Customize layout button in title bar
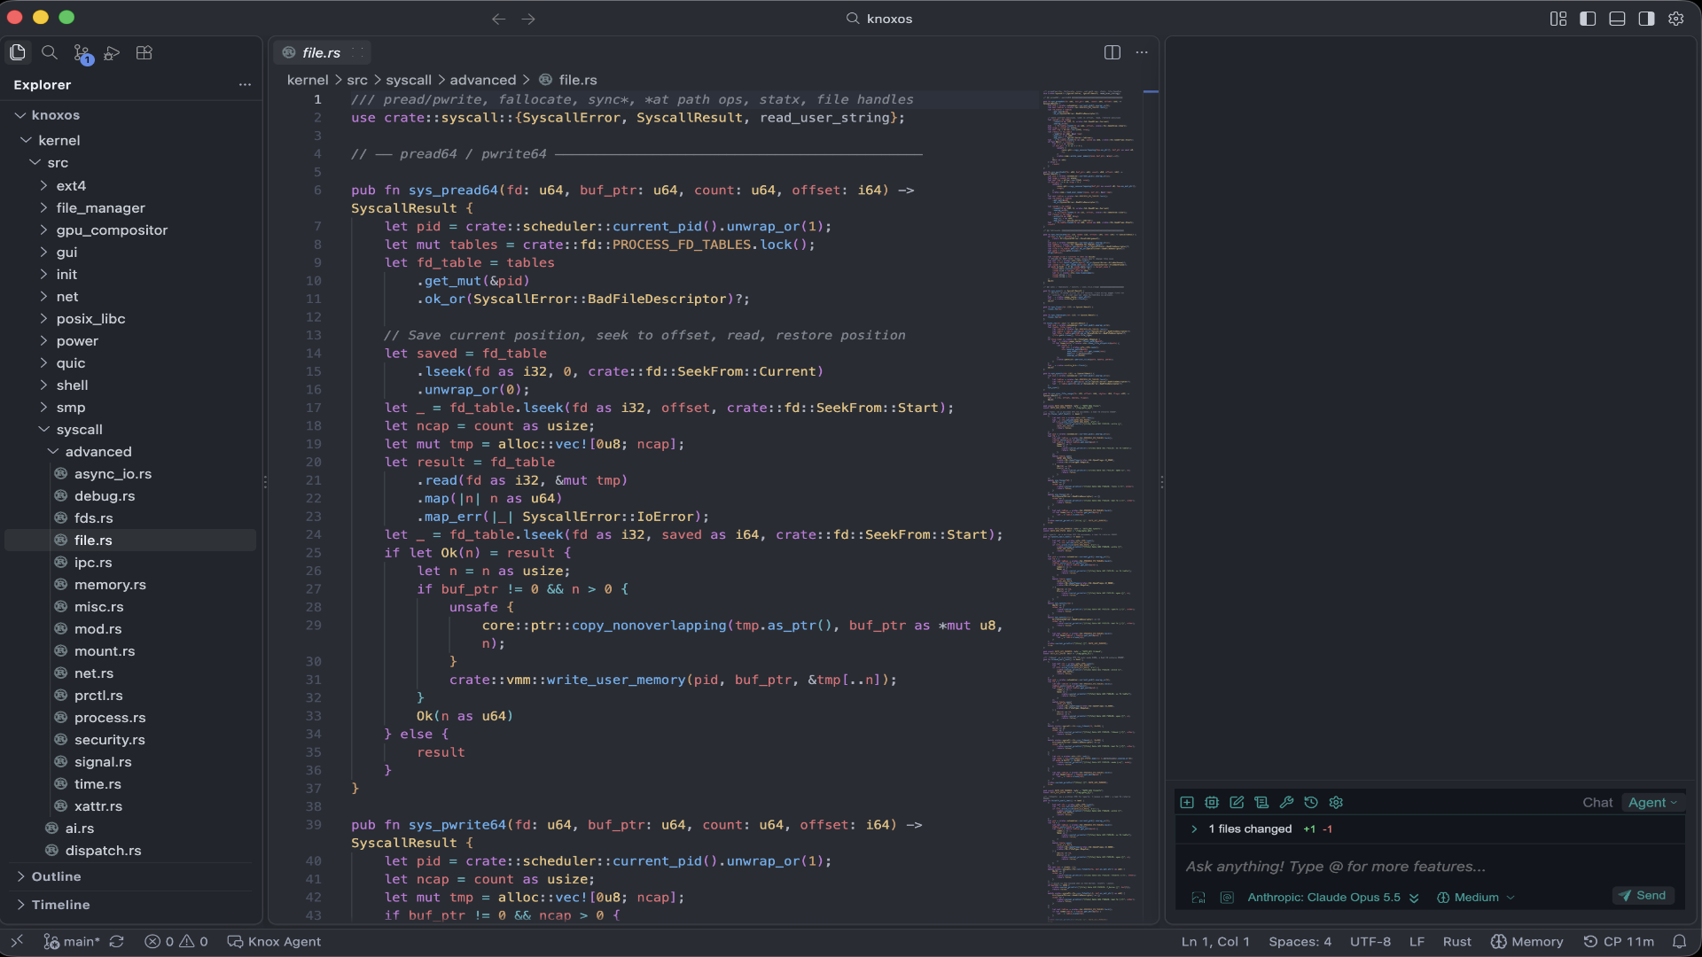The width and height of the screenshot is (1702, 957). [x=1558, y=19]
